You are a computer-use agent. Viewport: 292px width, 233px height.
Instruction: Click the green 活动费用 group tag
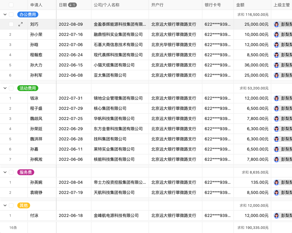click(28, 88)
